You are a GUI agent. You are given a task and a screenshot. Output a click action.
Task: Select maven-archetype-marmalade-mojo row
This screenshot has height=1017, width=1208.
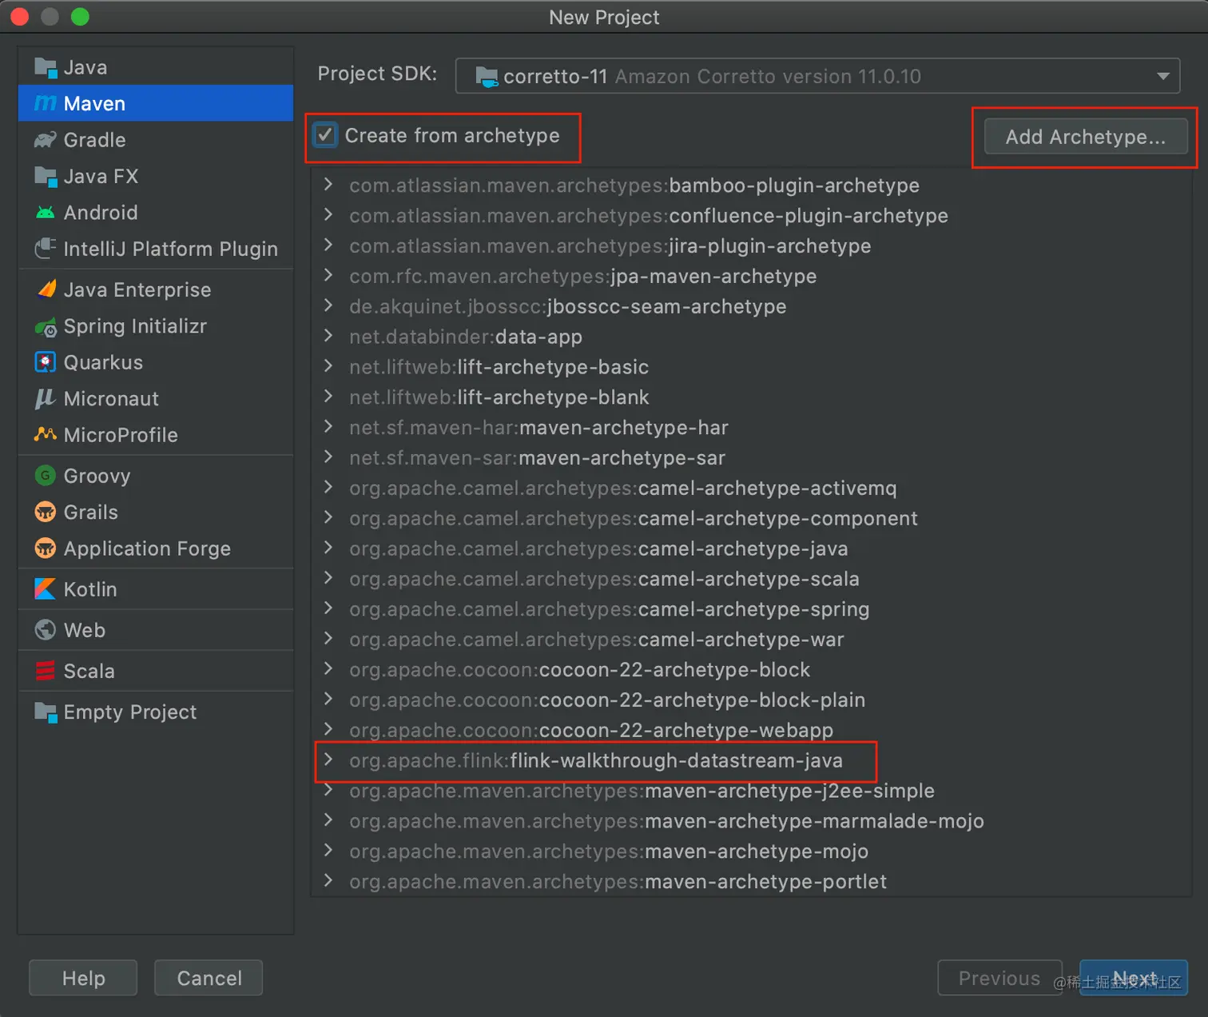click(x=751, y=821)
